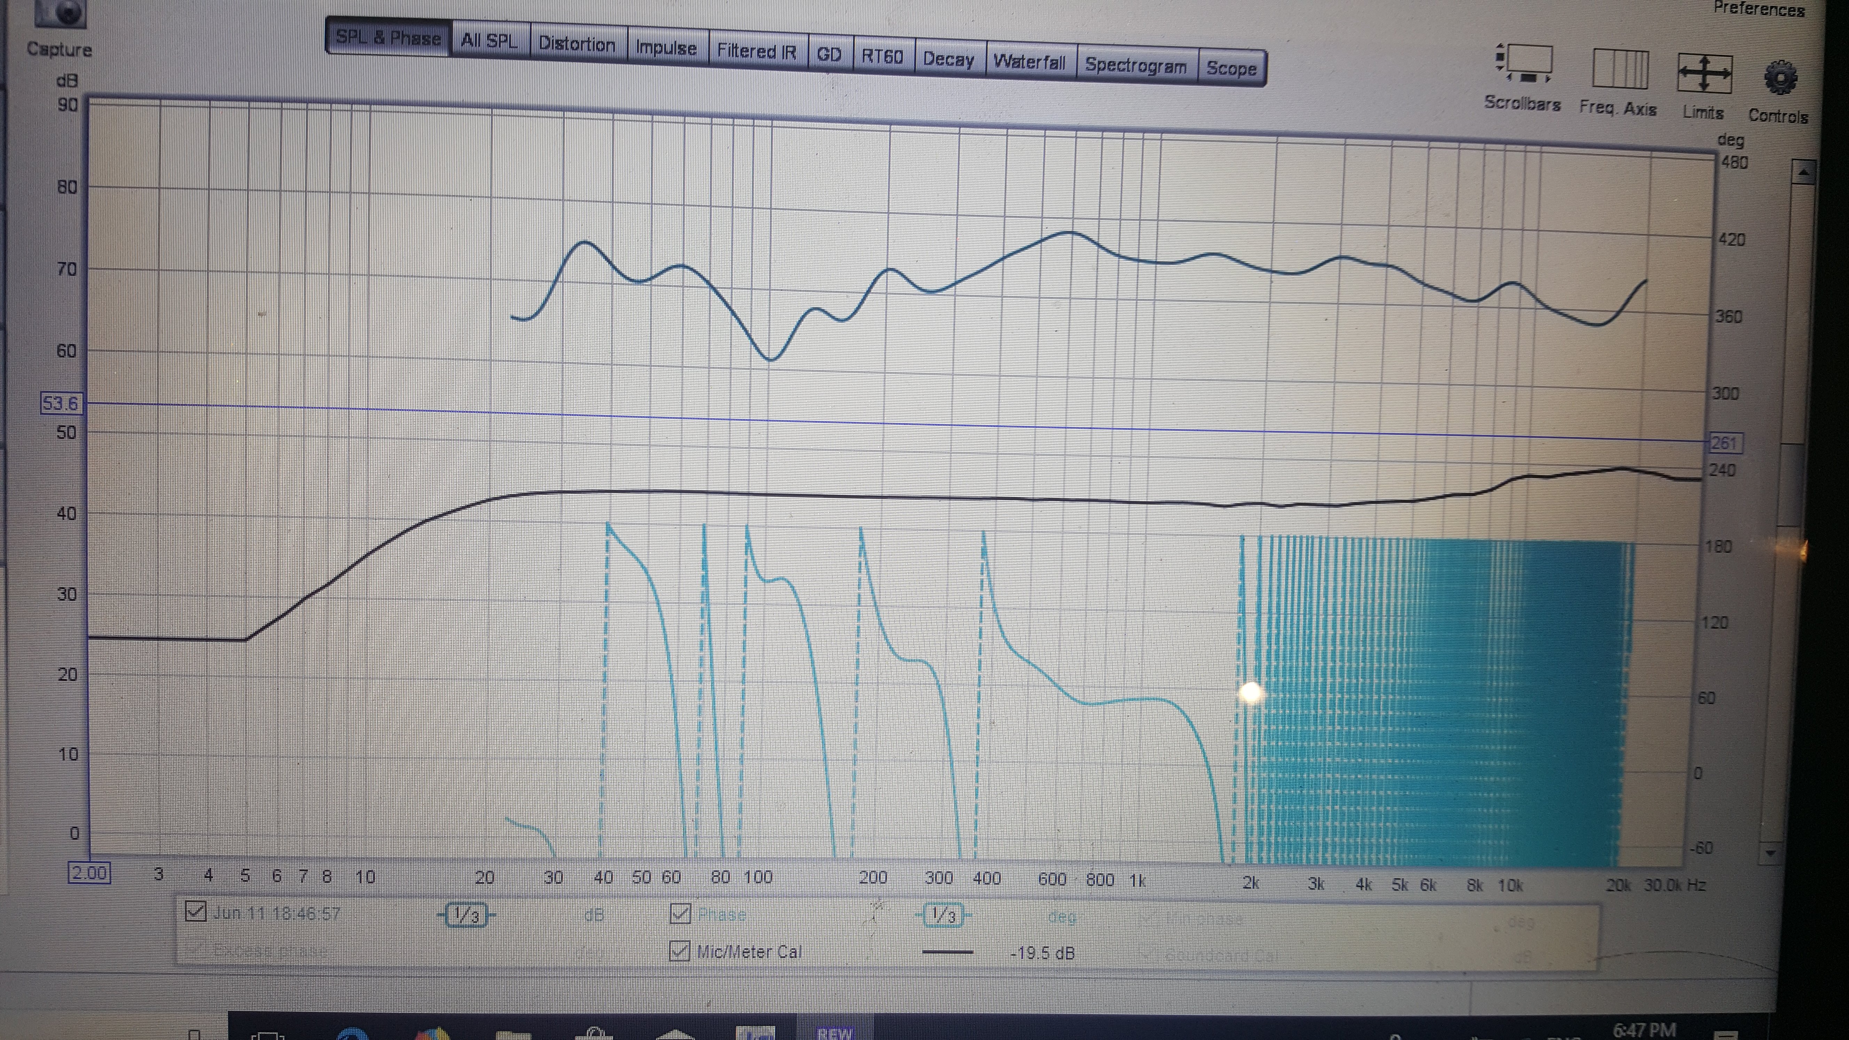Click the 30.0k Hz axis end label
Image resolution: width=1849 pixels, height=1040 pixels.
[1675, 885]
